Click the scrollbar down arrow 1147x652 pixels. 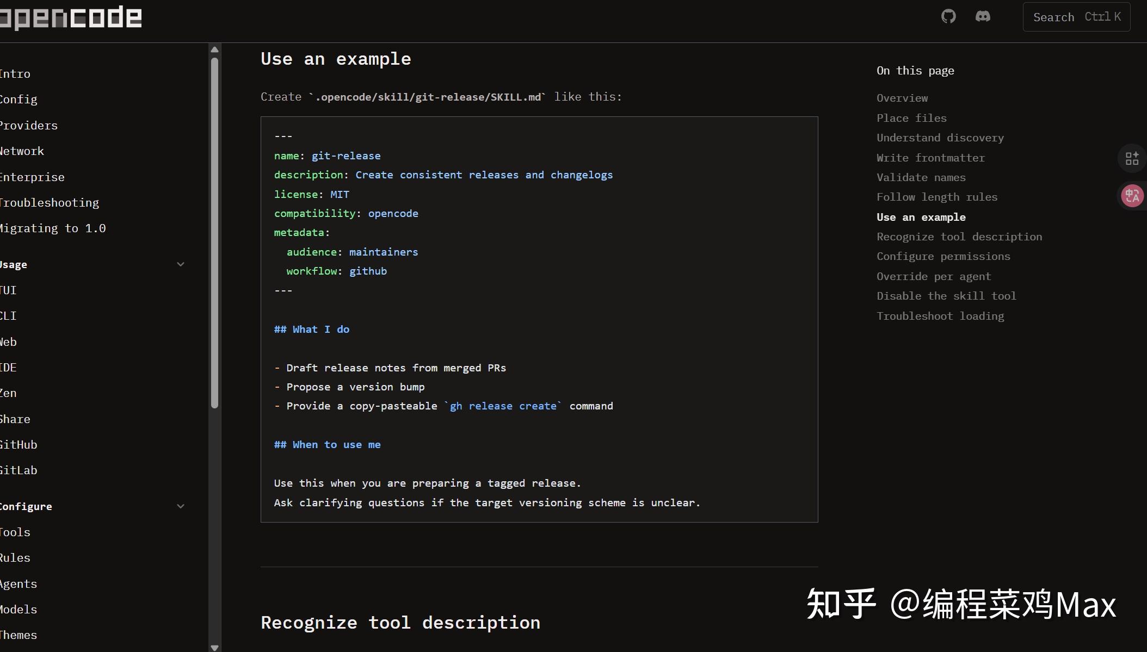[x=214, y=647]
